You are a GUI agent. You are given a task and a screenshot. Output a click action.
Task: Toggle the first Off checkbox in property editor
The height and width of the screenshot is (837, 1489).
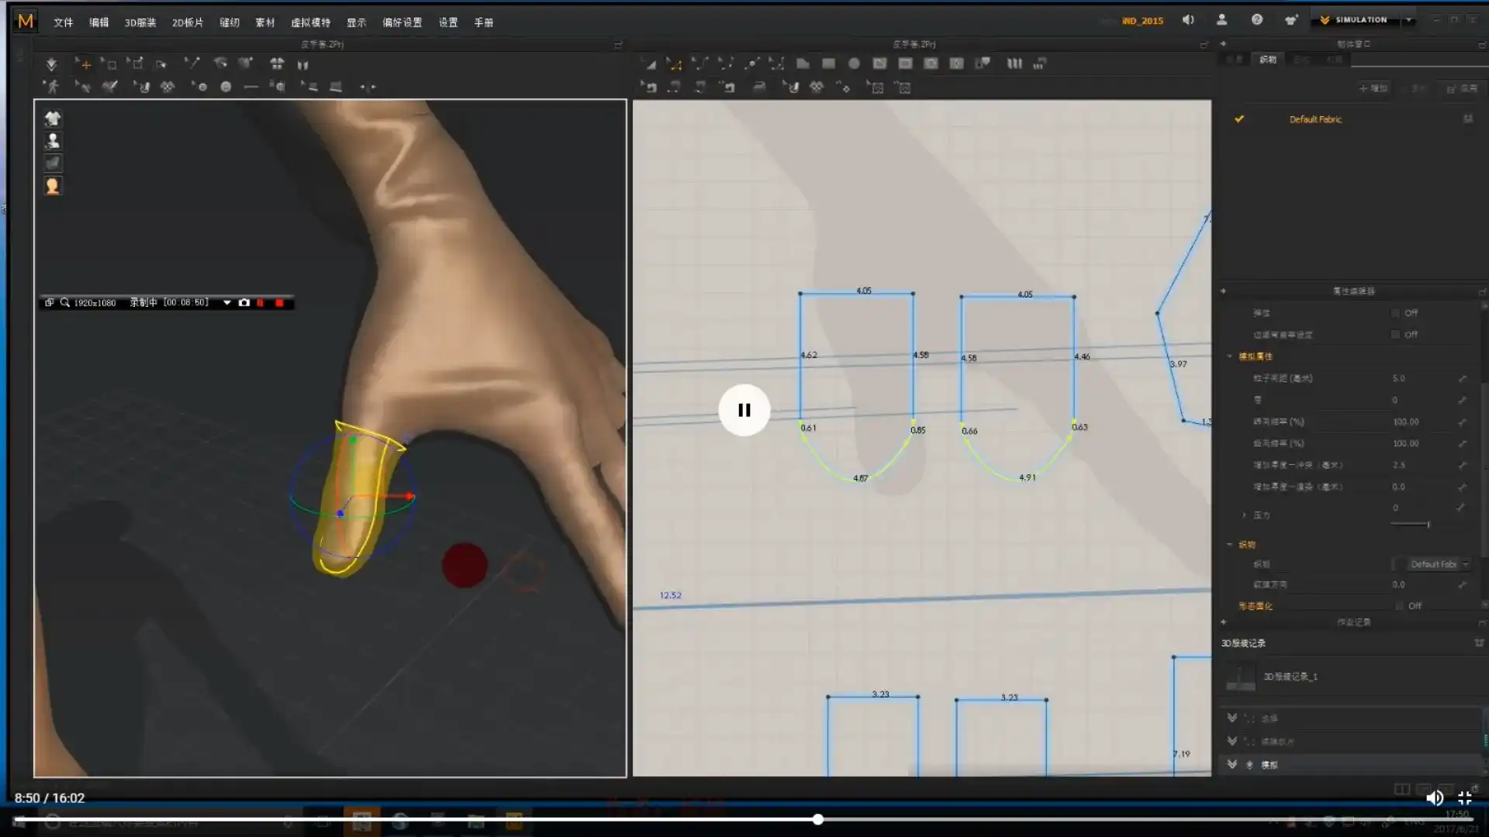pos(1395,313)
